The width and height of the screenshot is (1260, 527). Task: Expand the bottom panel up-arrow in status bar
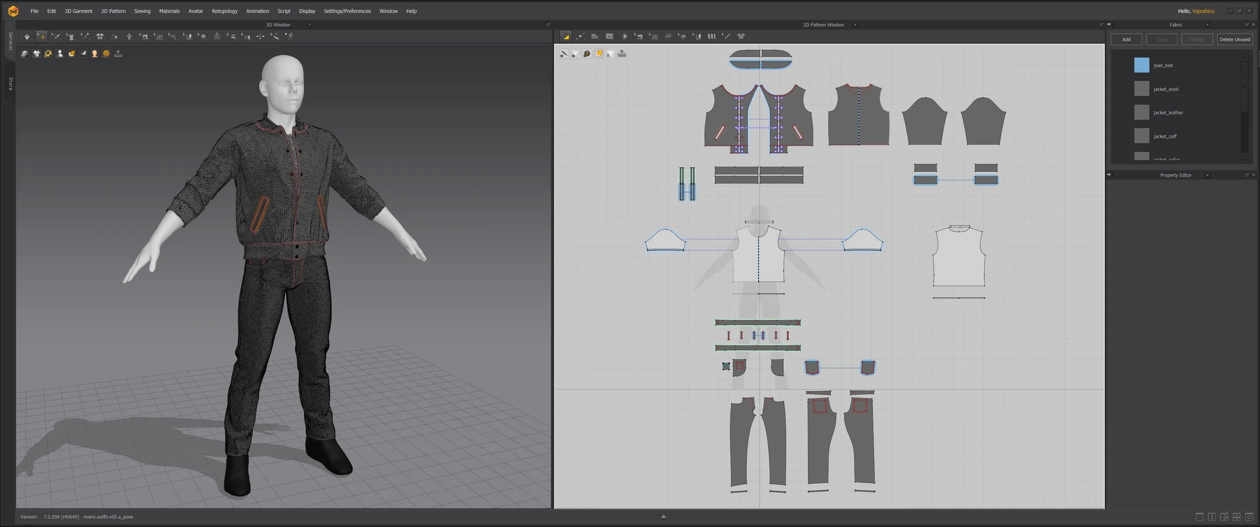pyautogui.click(x=663, y=516)
